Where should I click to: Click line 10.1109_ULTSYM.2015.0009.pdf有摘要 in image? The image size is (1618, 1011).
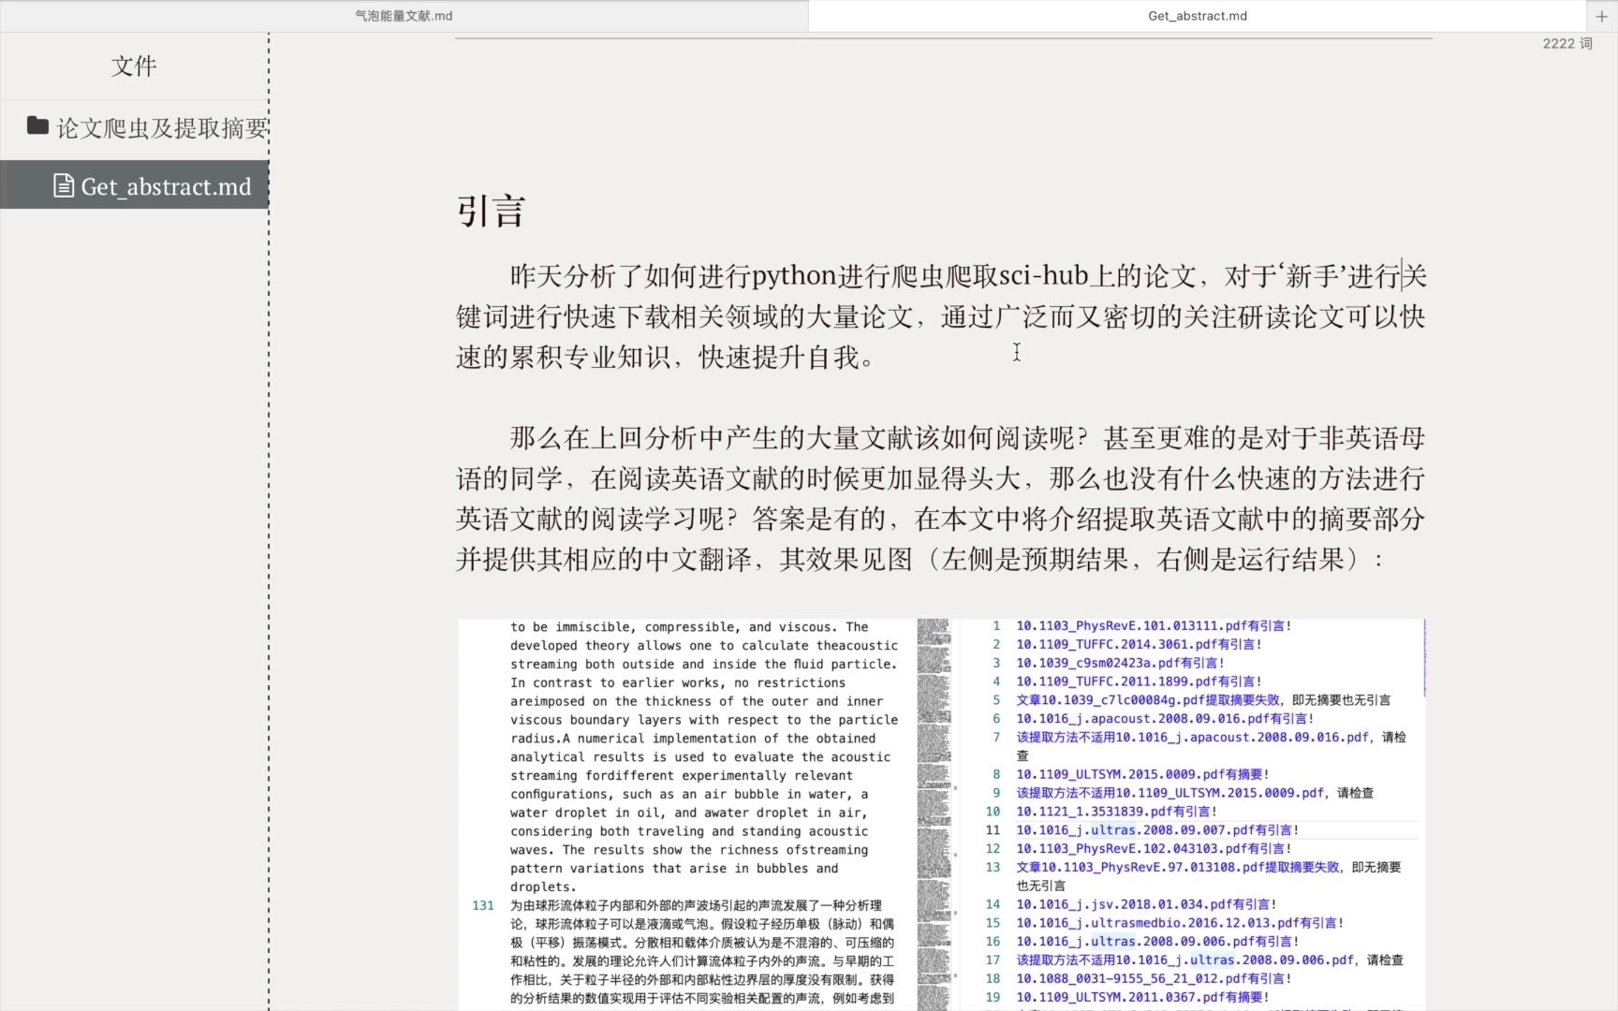1142,774
